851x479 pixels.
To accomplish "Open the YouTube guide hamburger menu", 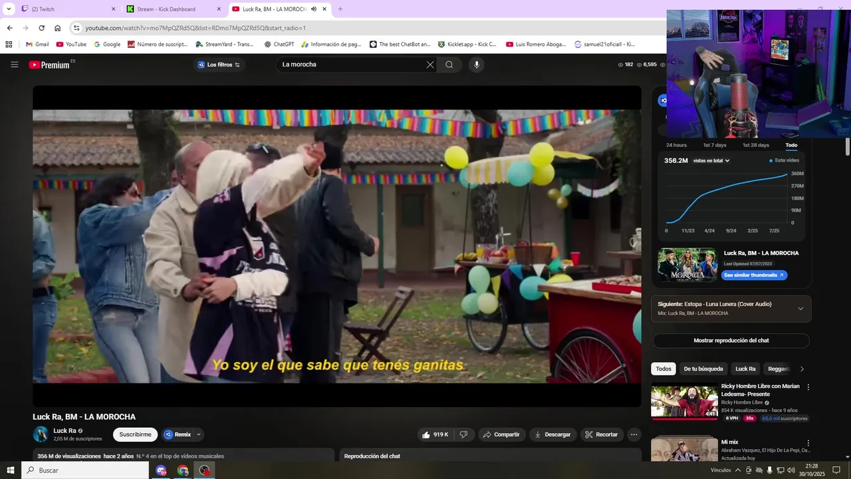I will [14, 65].
